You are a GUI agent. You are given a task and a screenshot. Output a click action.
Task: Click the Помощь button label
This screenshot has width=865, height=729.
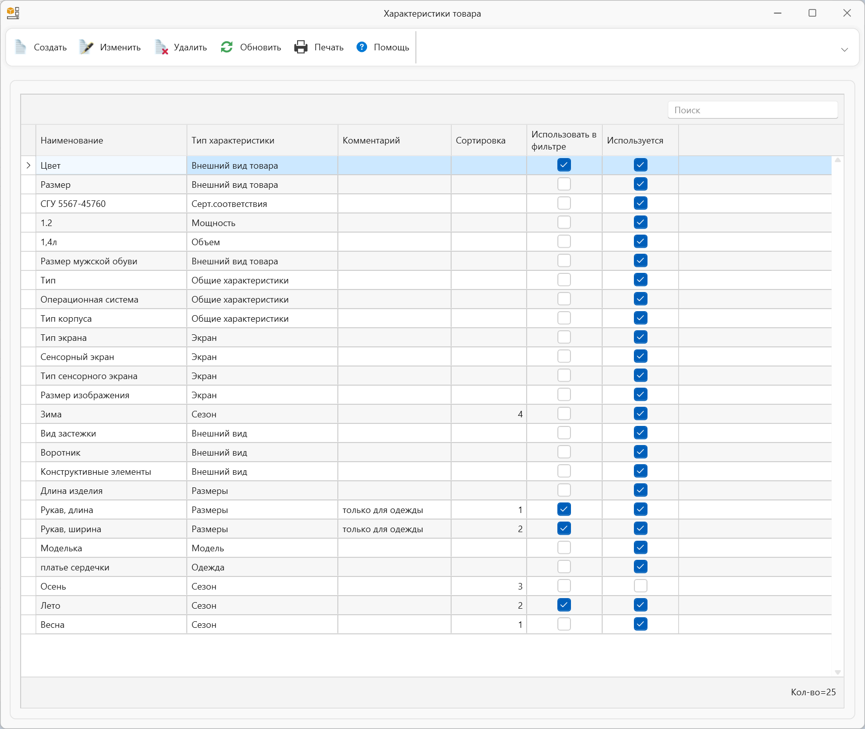pos(391,47)
